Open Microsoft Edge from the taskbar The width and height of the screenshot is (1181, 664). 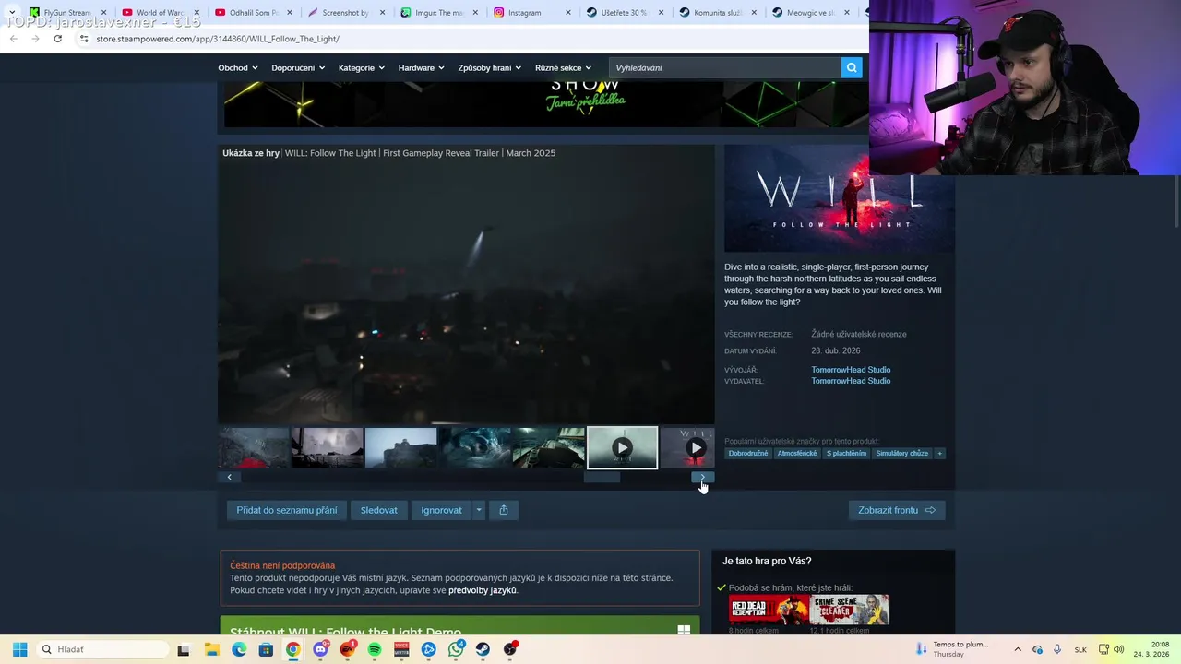239,649
